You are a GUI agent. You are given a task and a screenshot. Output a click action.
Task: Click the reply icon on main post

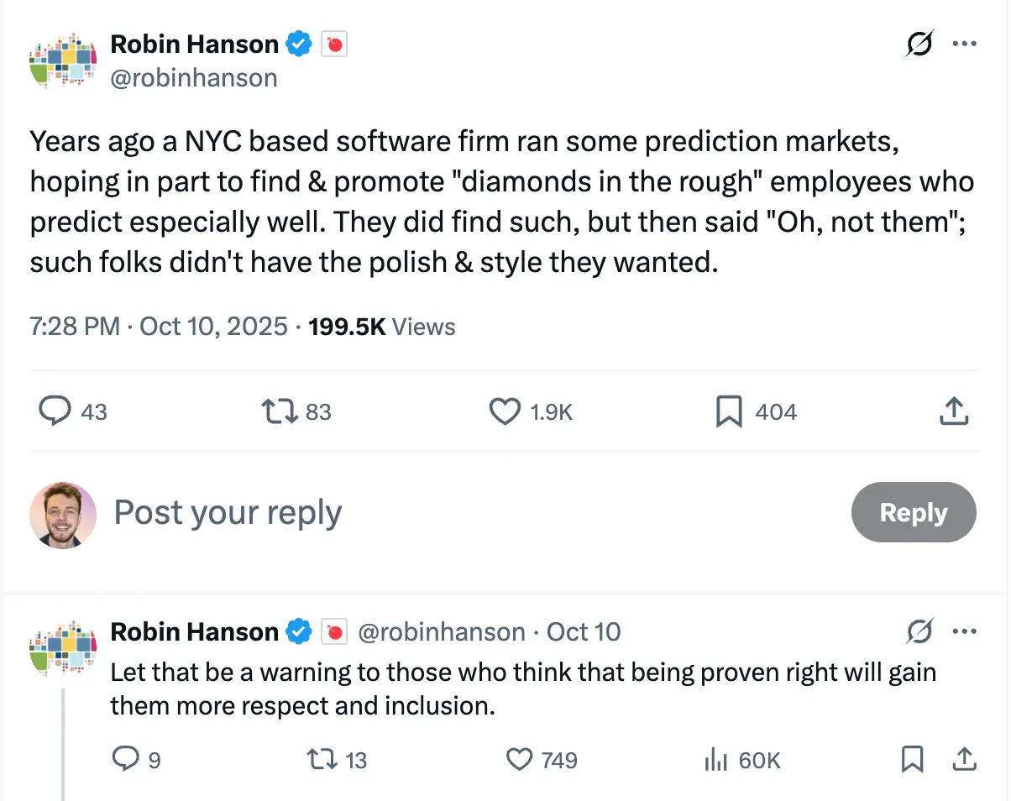point(55,411)
